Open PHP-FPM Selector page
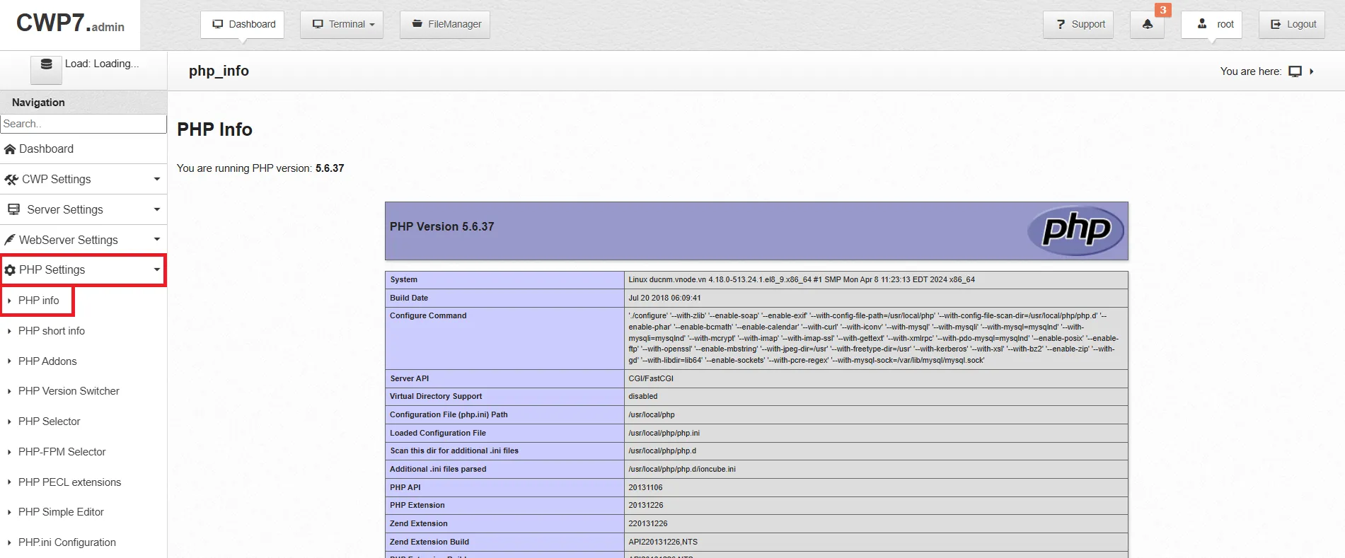The height and width of the screenshot is (558, 1345). click(x=62, y=452)
